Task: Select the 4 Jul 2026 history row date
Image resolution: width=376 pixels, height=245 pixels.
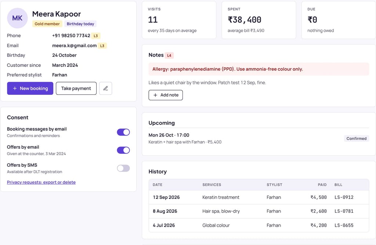Action: tap(164, 225)
